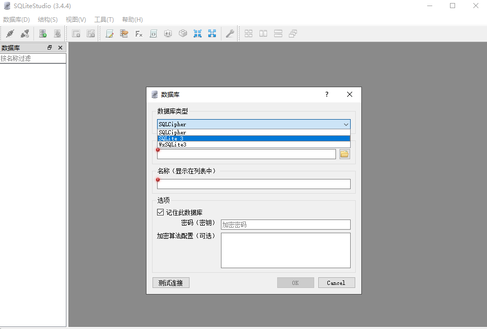Open the SQL functions editor Fx icon
The height and width of the screenshot is (329, 487).
pyautogui.click(x=139, y=33)
